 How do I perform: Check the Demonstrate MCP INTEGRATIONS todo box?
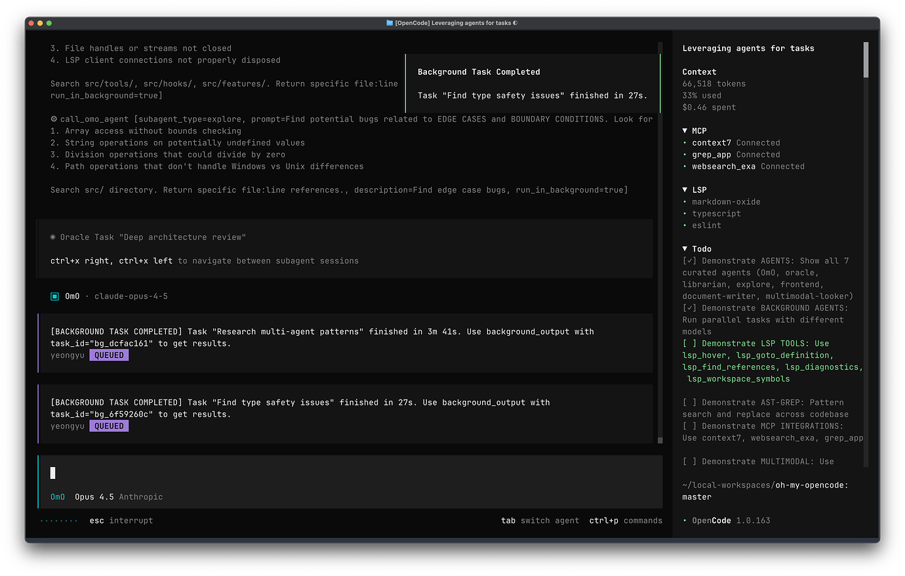(689, 426)
